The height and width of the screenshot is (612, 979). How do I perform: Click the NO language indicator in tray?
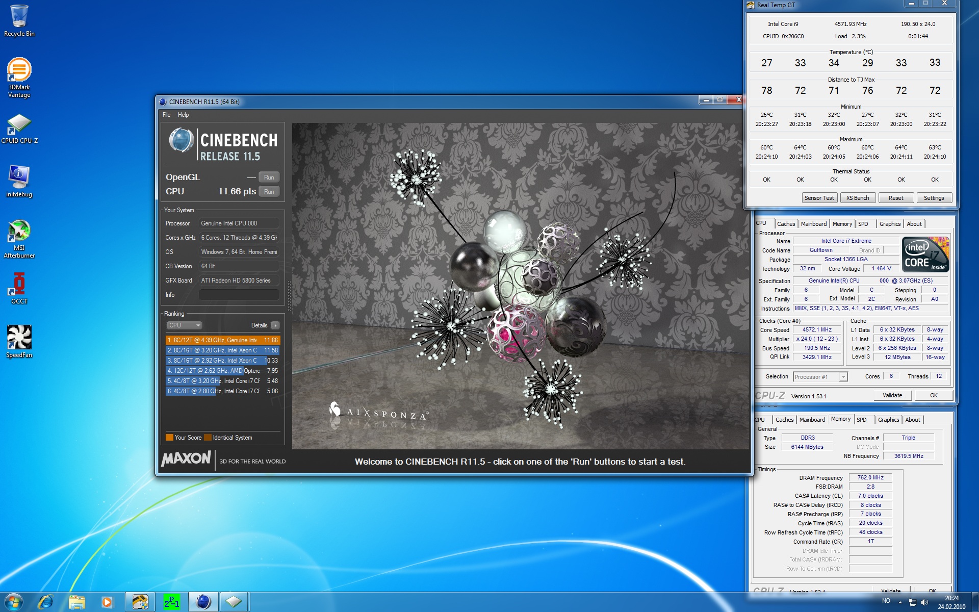pyautogui.click(x=886, y=601)
